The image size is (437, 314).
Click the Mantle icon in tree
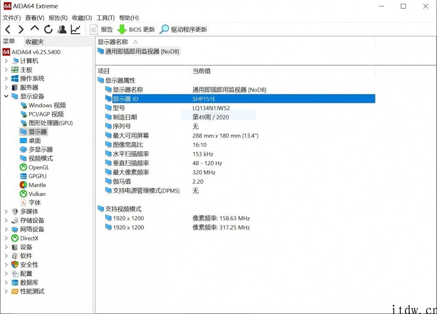tap(24, 185)
